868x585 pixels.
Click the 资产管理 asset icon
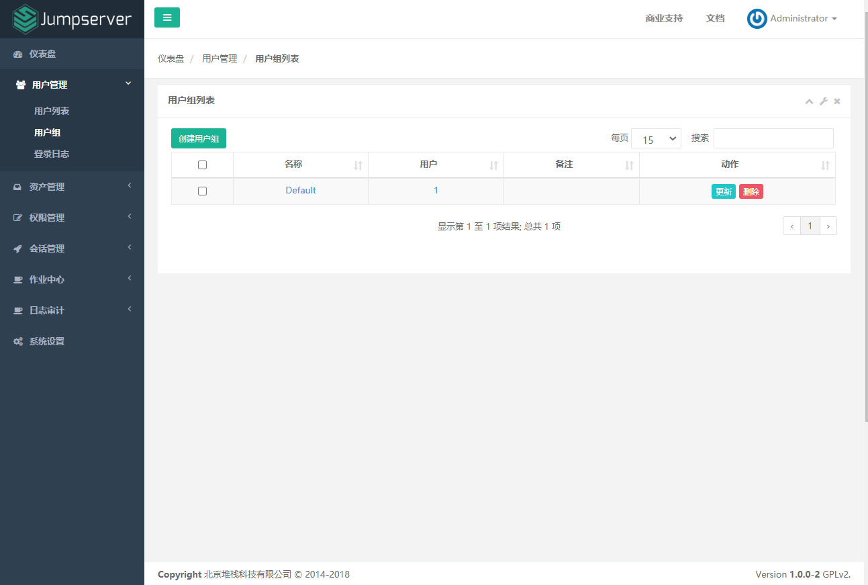[x=17, y=186]
